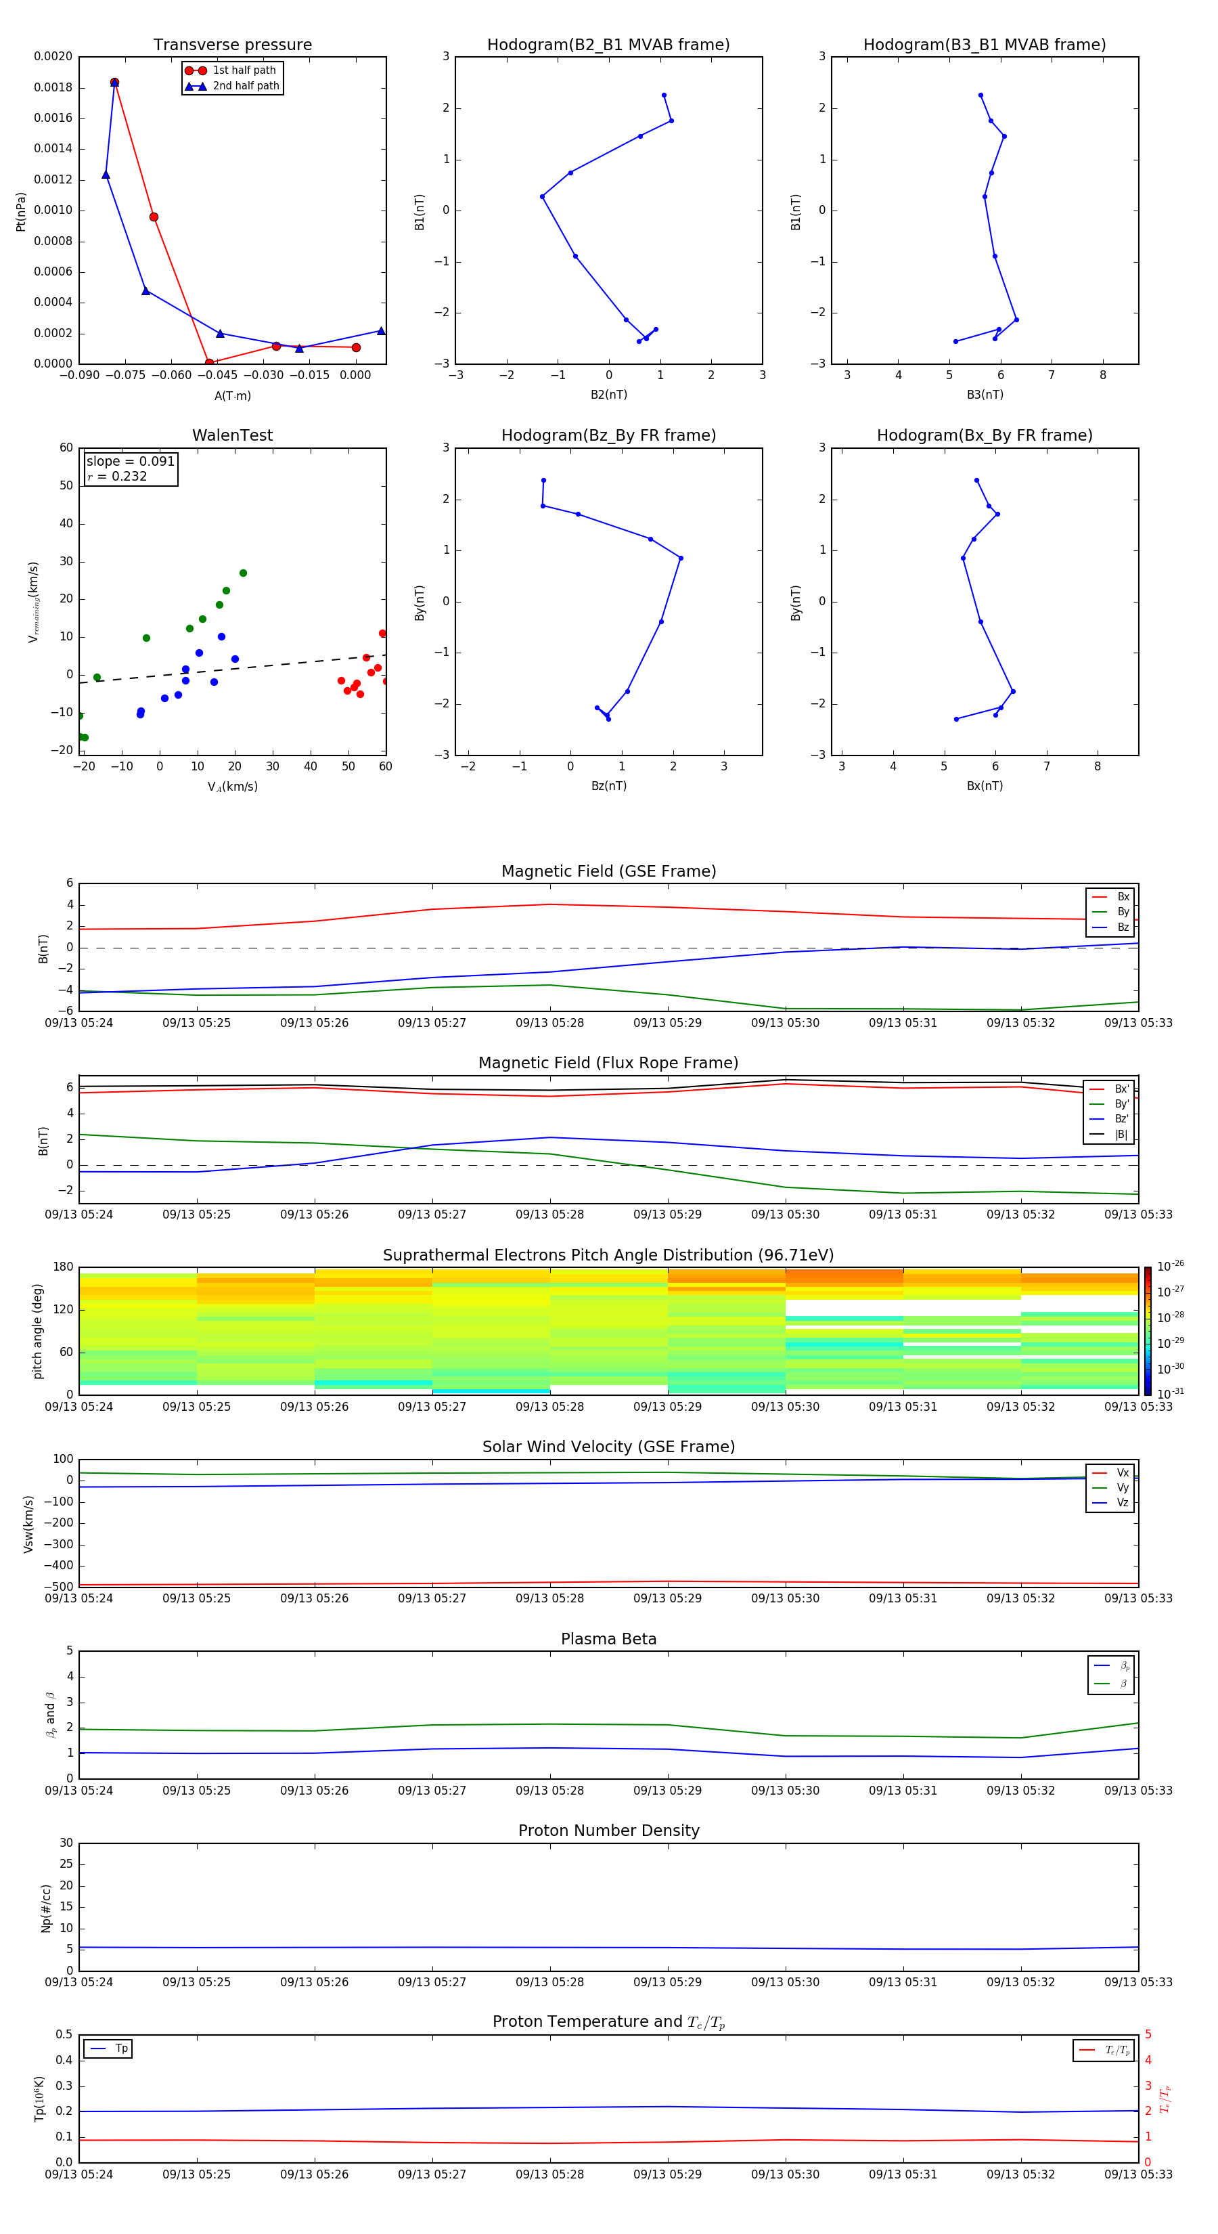Click 'A(T·m)' axis label
This screenshot has width=1218, height=2234.
(232, 395)
